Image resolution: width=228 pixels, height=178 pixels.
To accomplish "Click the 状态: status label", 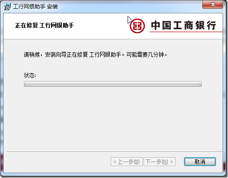I will [30, 75].
